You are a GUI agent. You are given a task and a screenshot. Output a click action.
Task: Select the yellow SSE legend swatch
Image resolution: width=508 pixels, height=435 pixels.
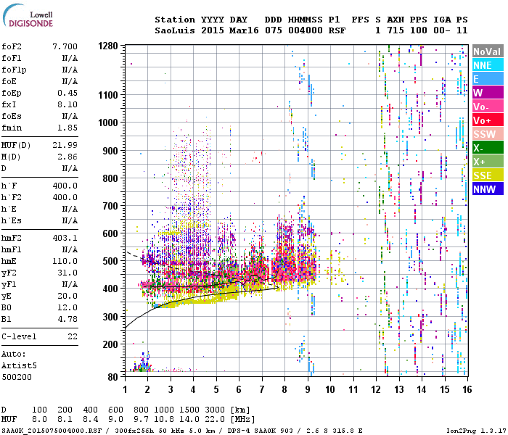click(488, 175)
